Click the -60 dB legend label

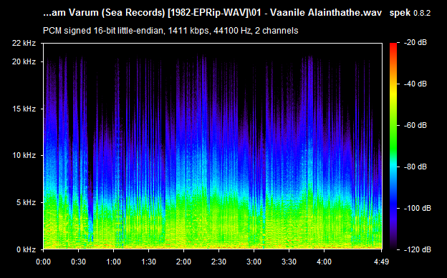[415, 125]
